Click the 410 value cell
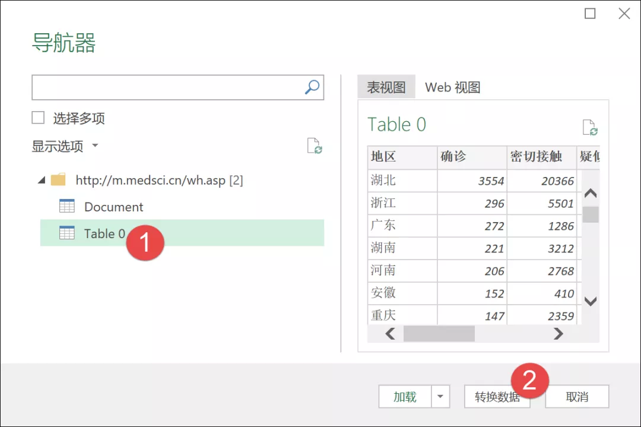The width and height of the screenshot is (641, 427). (542, 293)
